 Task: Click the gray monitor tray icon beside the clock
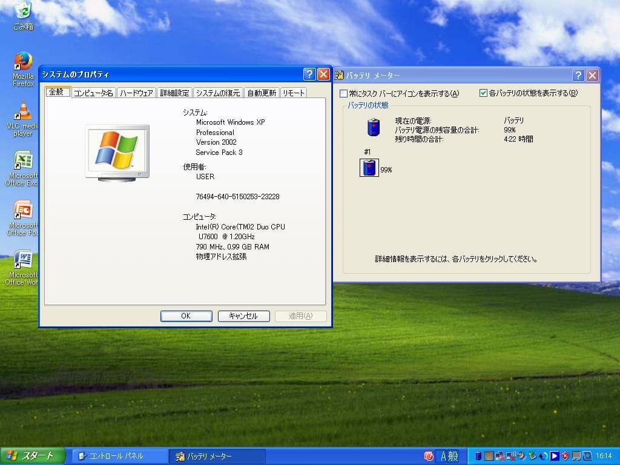(x=576, y=456)
